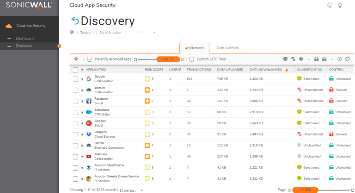Click the refresh arrows icon in toolbar
Image resolution: width=355 pixels, height=193 pixels.
tap(347, 59)
